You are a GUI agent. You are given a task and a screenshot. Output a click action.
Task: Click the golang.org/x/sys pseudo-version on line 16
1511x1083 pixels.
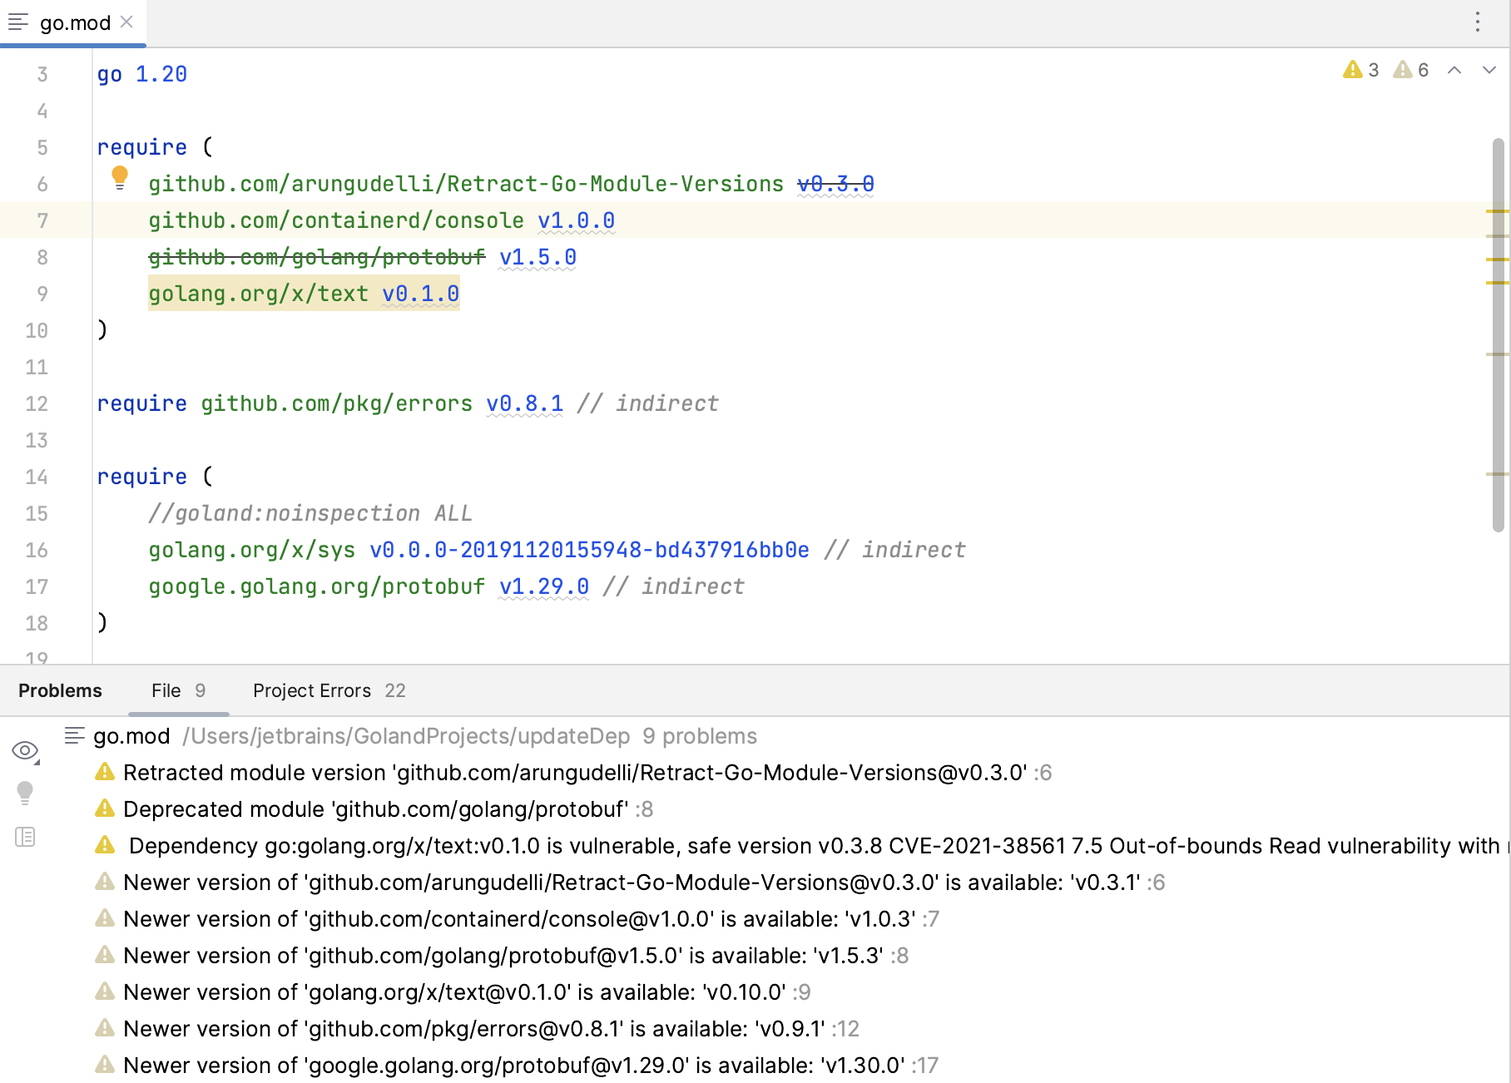click(589, 550)
